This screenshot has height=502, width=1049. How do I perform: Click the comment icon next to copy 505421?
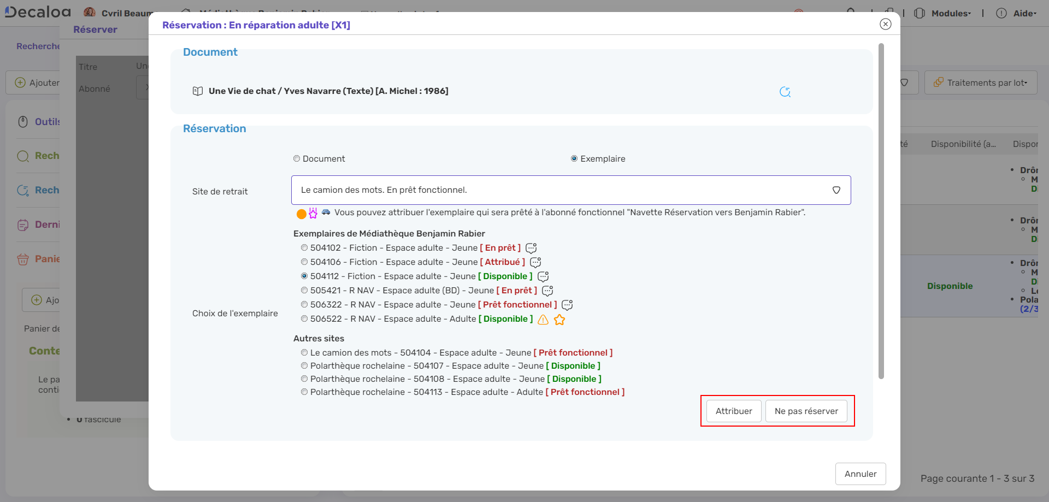(547, 291)
